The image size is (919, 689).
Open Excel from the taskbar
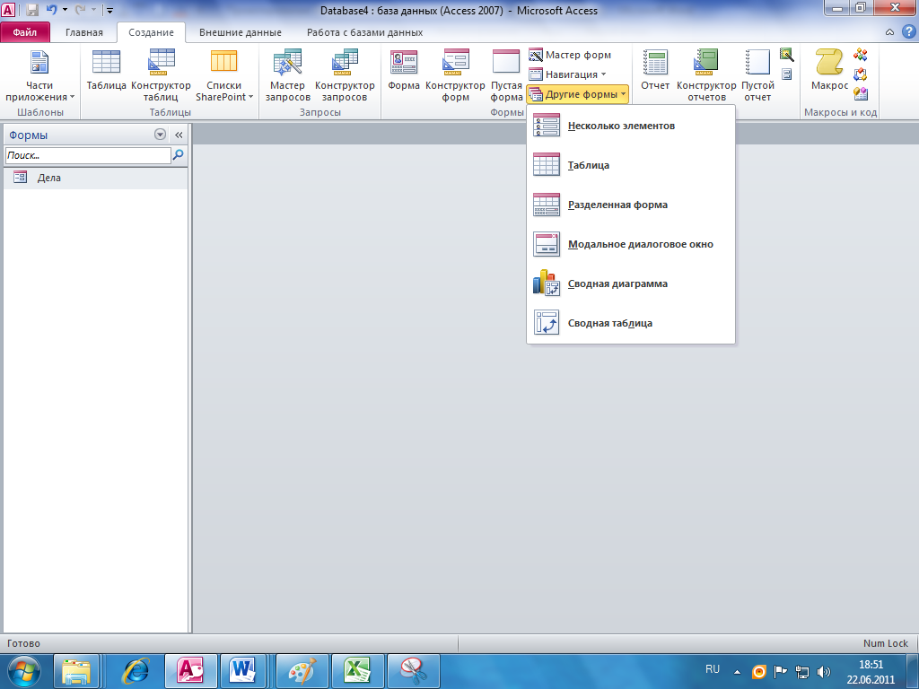(x=358, y=671)
